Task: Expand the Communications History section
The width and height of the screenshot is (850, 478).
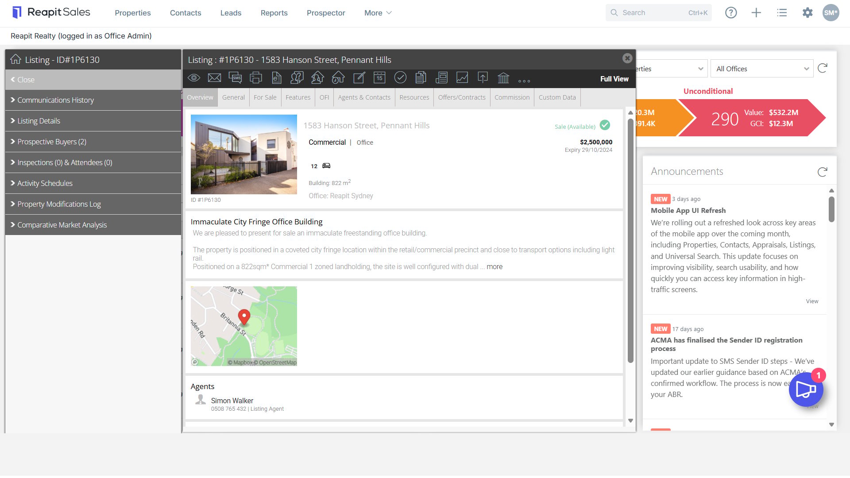Action: pyautogui.click(x=93, y=100)
